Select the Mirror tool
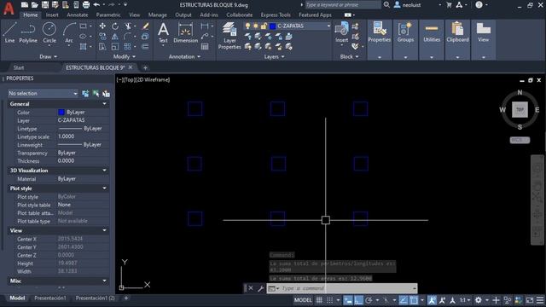Image resolution: width=546 pixels, height=307 pixels. pyautogui.click(x=115, y=36)
